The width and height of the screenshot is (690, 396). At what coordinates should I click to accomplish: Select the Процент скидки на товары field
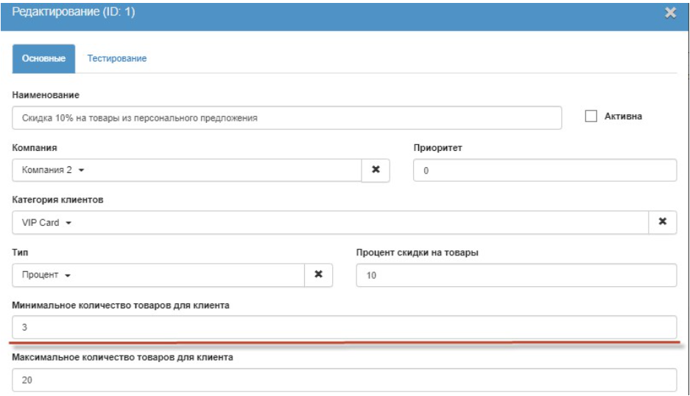click(515, 275)
